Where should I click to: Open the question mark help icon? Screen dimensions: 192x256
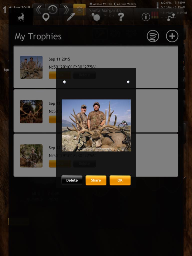121,17
